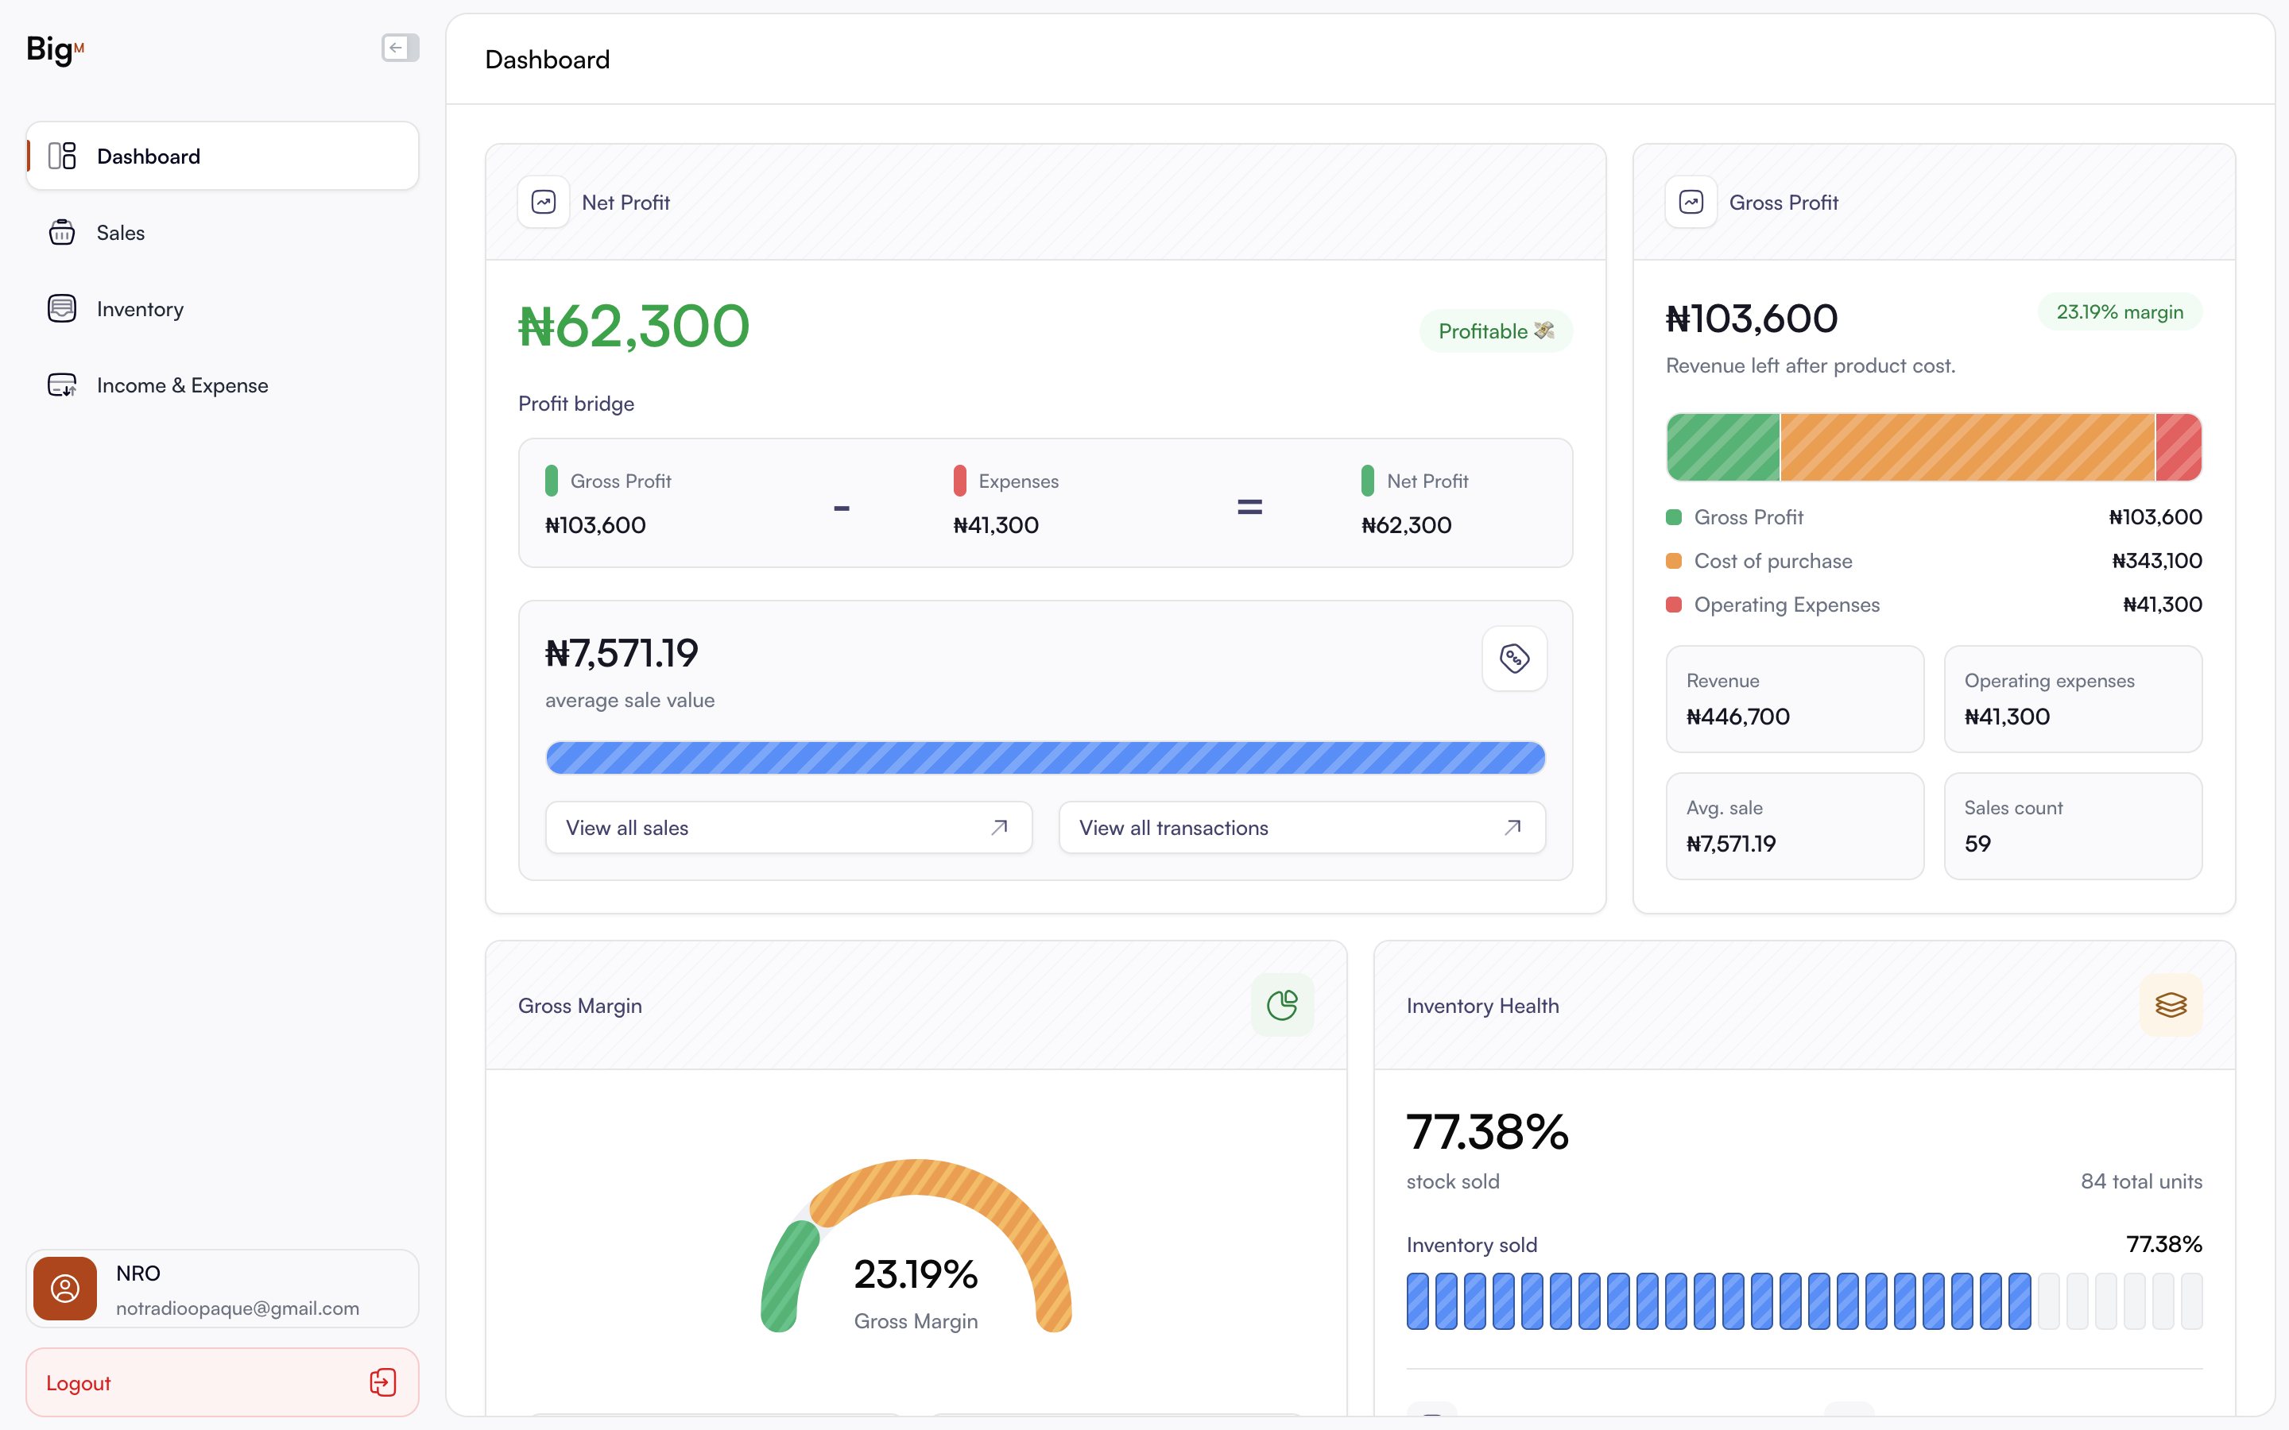Click the price tag icon beside average sale
The width and height of the screenshot is (2289, 1430).
pos(1514,659)
